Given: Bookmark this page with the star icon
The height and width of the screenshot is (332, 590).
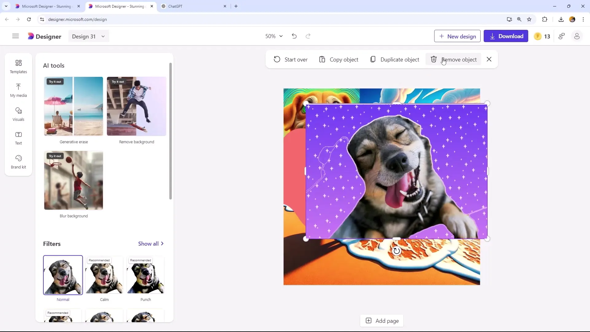Looking at the screenshot, I should 529,19.
